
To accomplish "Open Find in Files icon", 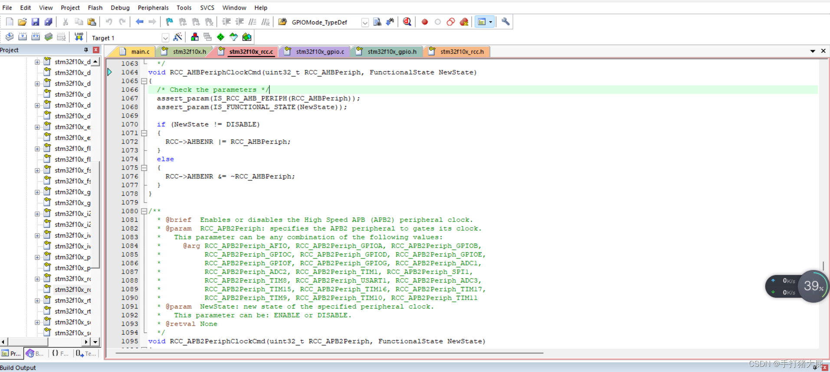I will (283, 22).
